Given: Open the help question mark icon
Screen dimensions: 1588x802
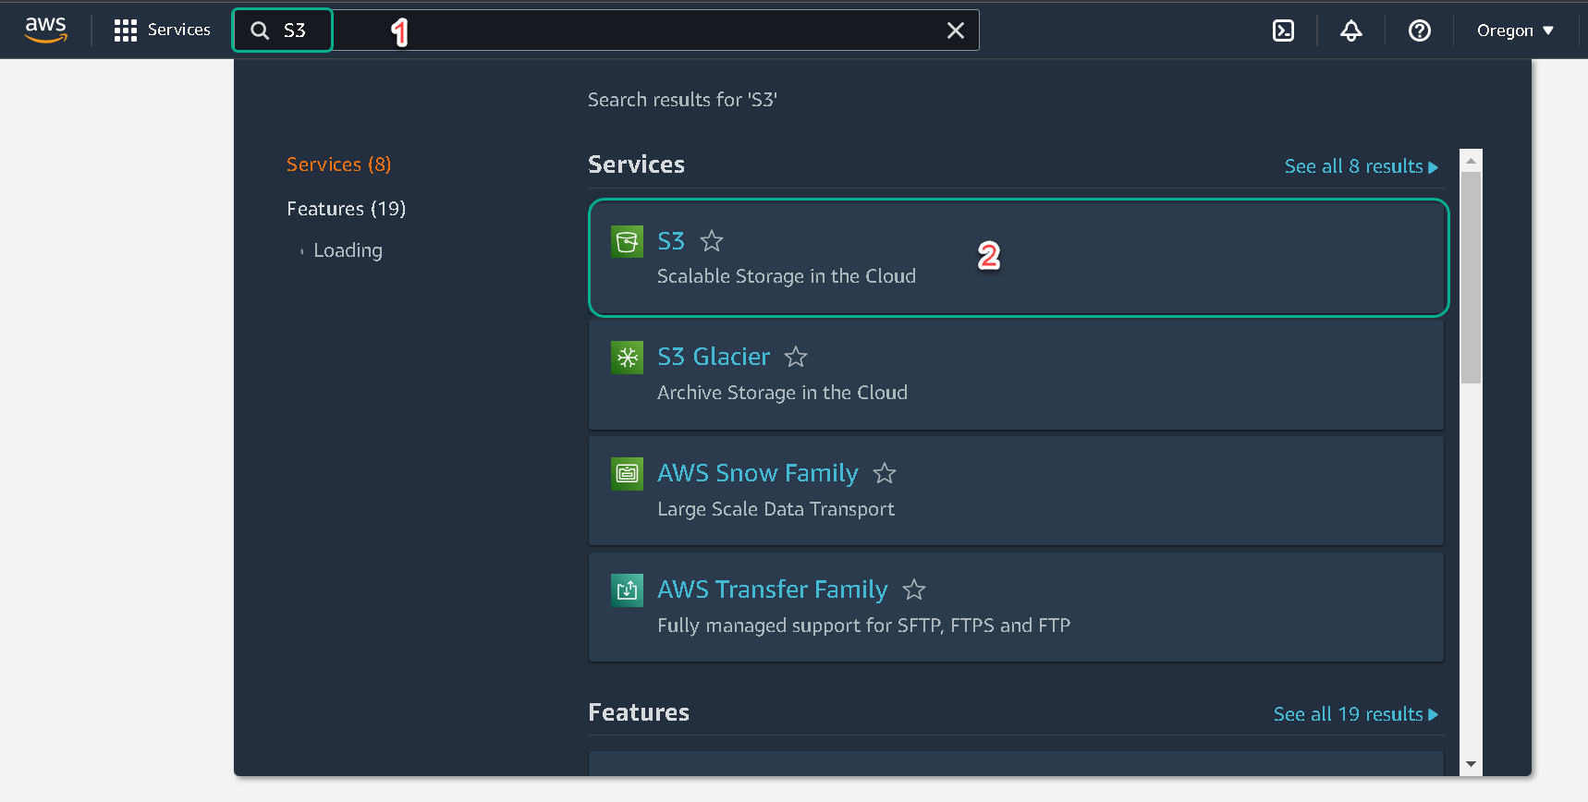Looking at the screenshot, I should 1420,30.
